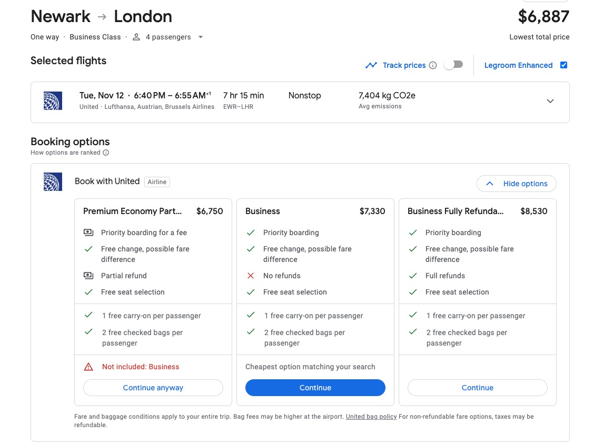Click the red warning icon for Not included
The image size is (604, 445).
88,367
